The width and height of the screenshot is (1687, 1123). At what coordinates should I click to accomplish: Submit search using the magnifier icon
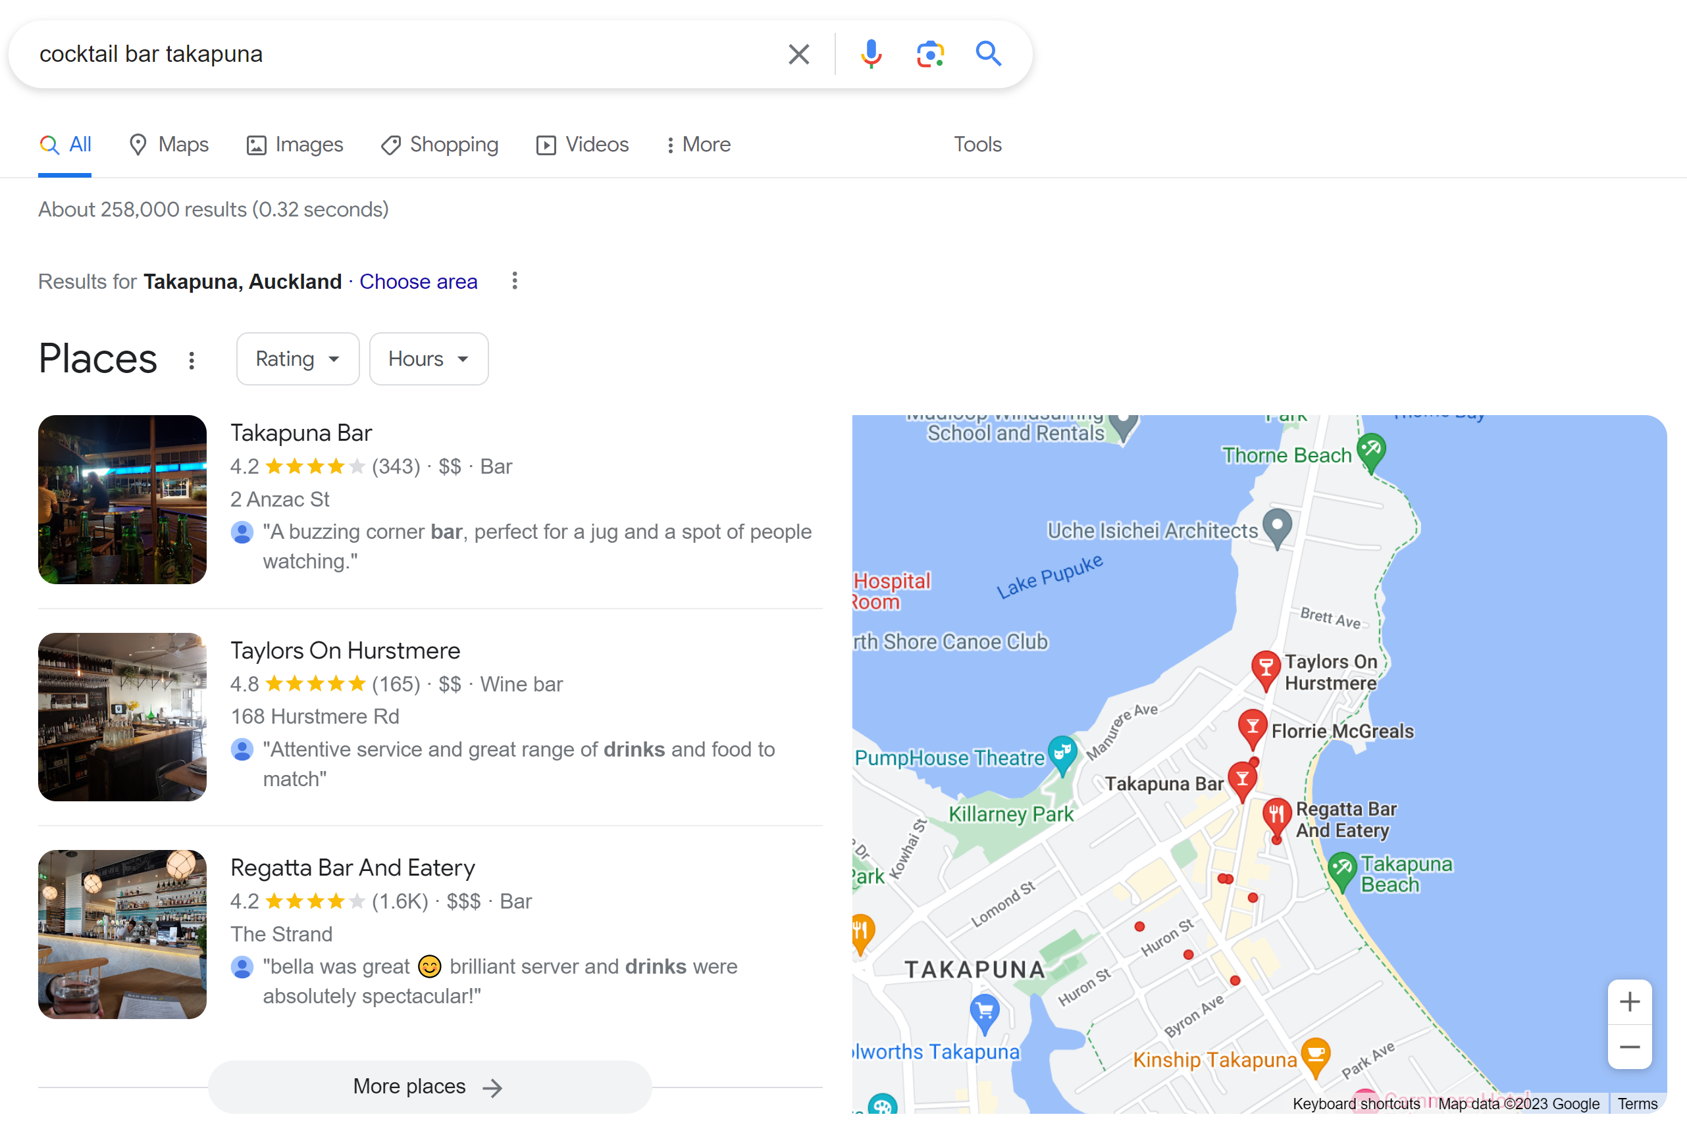(989, 54)
